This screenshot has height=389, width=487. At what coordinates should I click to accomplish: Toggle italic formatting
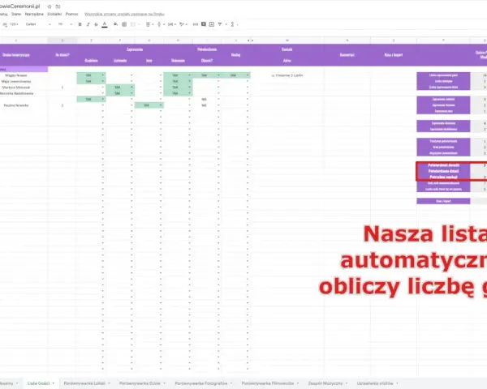(88, 24)
